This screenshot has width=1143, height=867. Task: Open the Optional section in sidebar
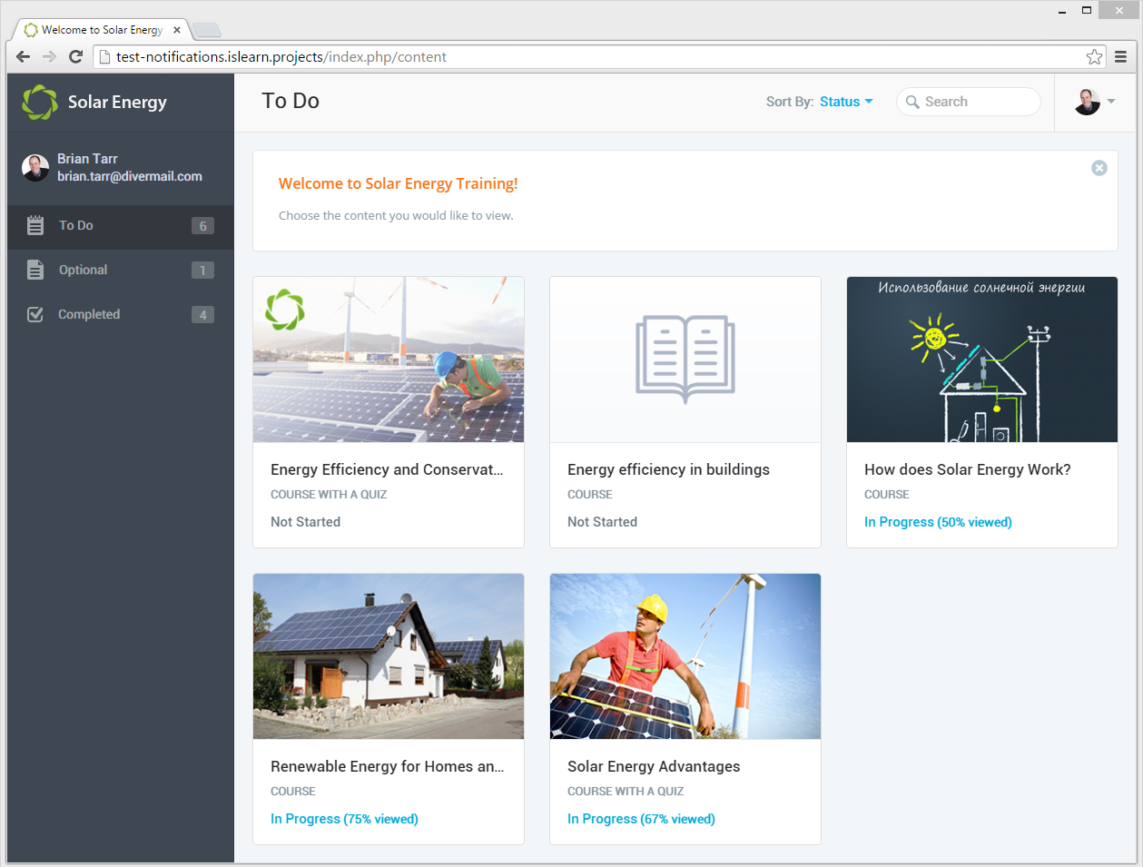(x=84, y=270)
